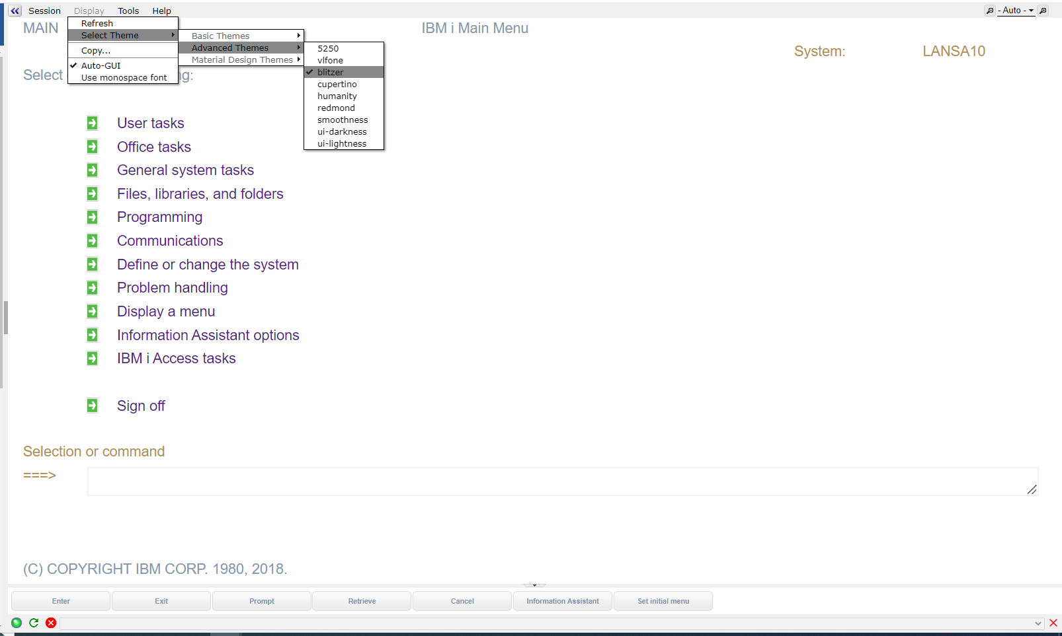Image resolution: width=1062 pixels, height=636 pixels.
Task: Choose the cupertino theme from the list
Action: click(337, 84)
